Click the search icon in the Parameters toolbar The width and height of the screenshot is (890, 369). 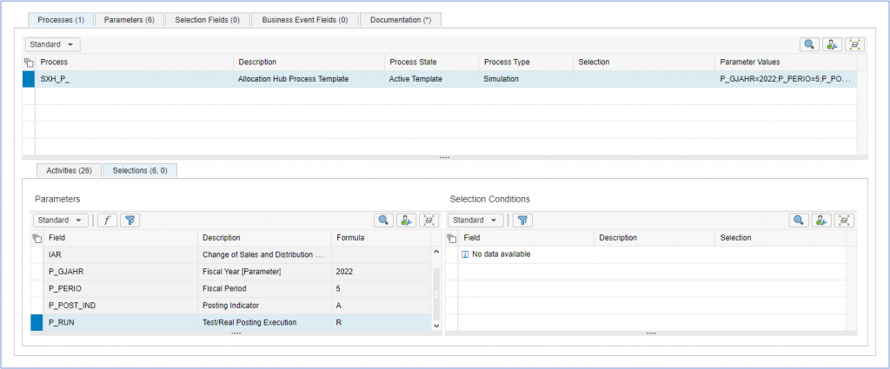[383, 221]
